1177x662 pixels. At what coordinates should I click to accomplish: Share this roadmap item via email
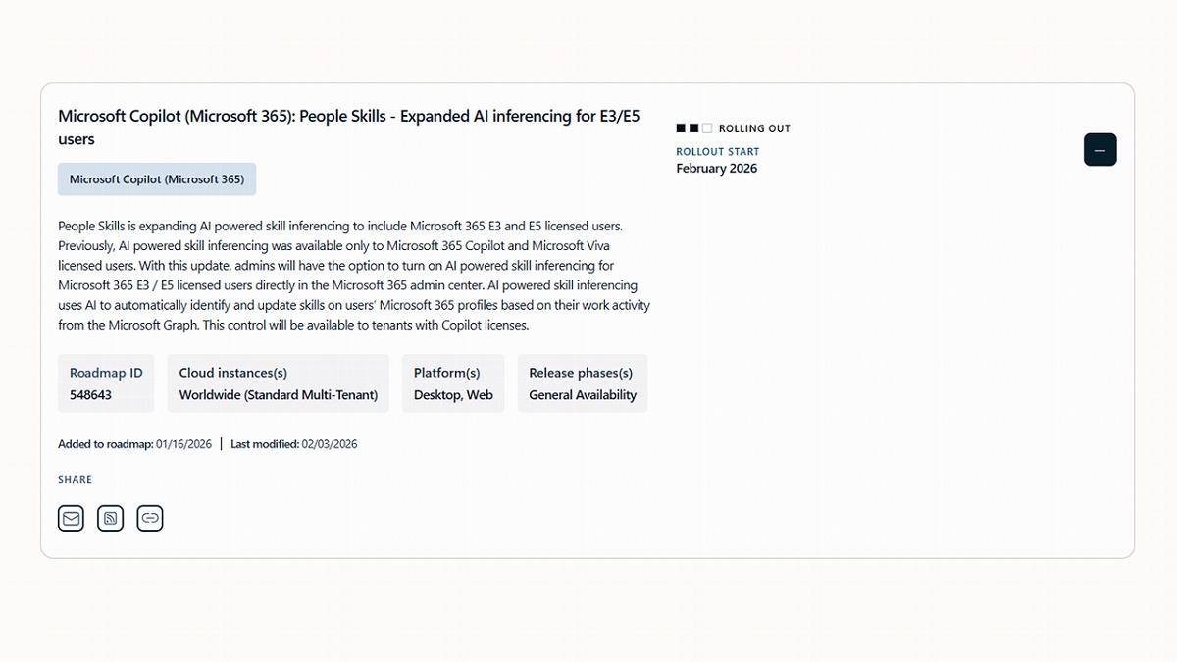coord(71,518)
